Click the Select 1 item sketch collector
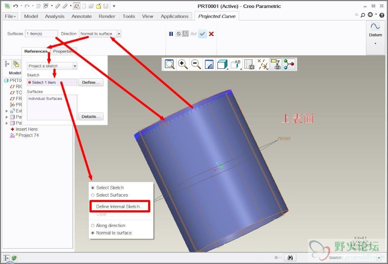The image size is (388, 264). [x=52, y=82]
